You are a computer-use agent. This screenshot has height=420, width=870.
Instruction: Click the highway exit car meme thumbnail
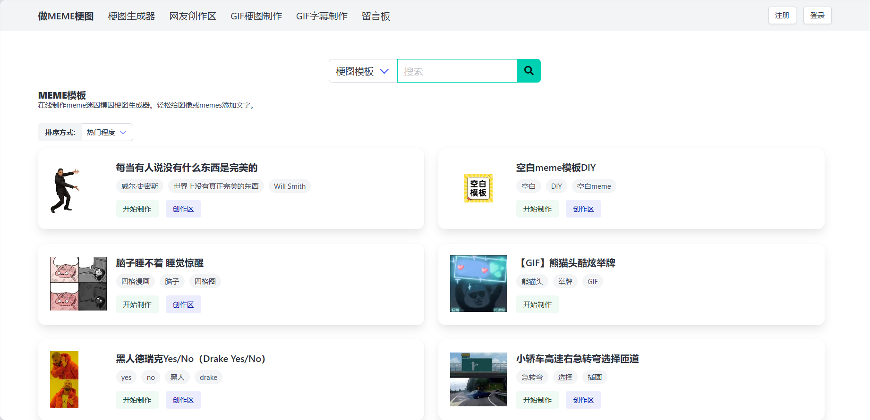tap(478, 379)
